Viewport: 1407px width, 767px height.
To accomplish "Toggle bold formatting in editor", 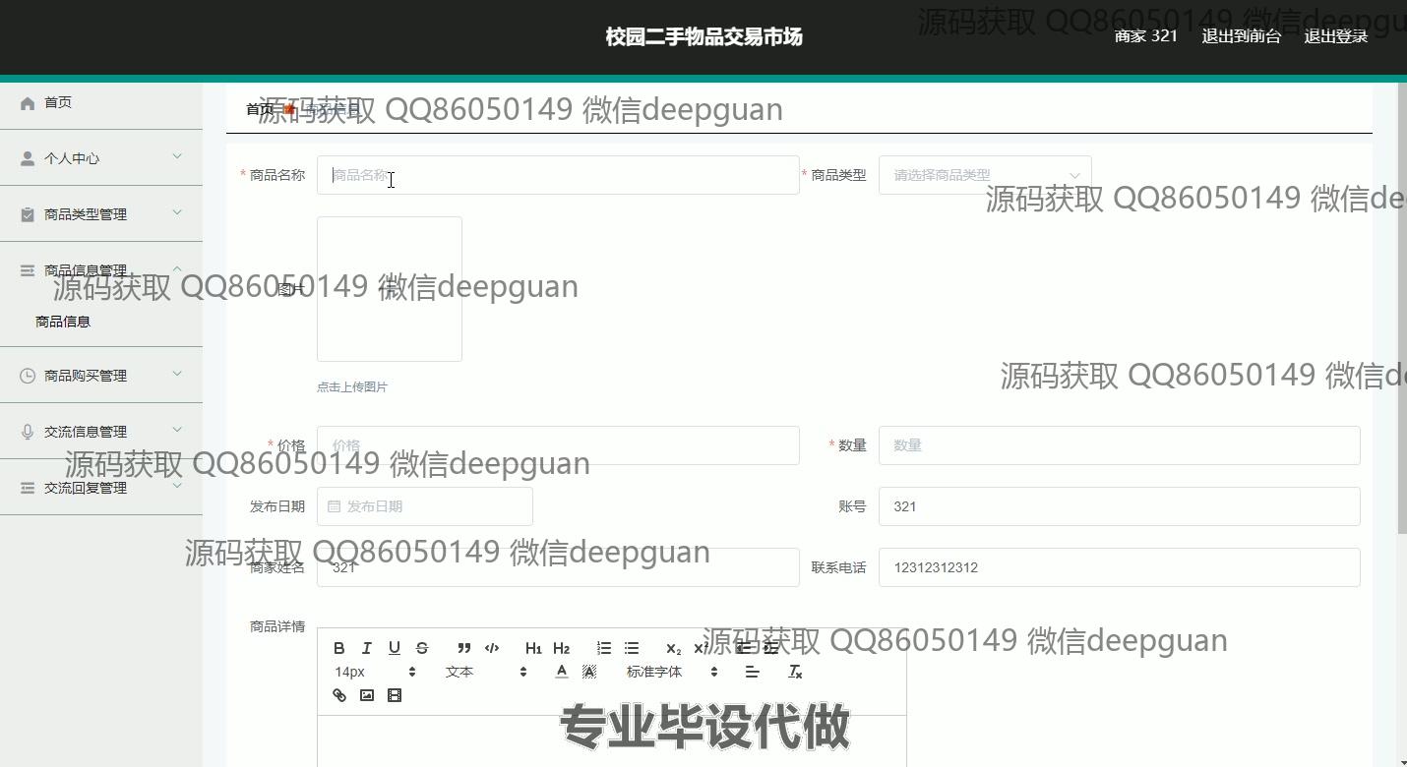I will coord(339,648).
